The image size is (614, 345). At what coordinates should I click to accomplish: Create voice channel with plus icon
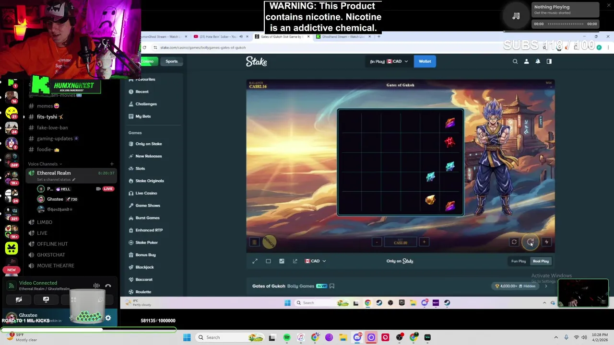pos(112,164)
